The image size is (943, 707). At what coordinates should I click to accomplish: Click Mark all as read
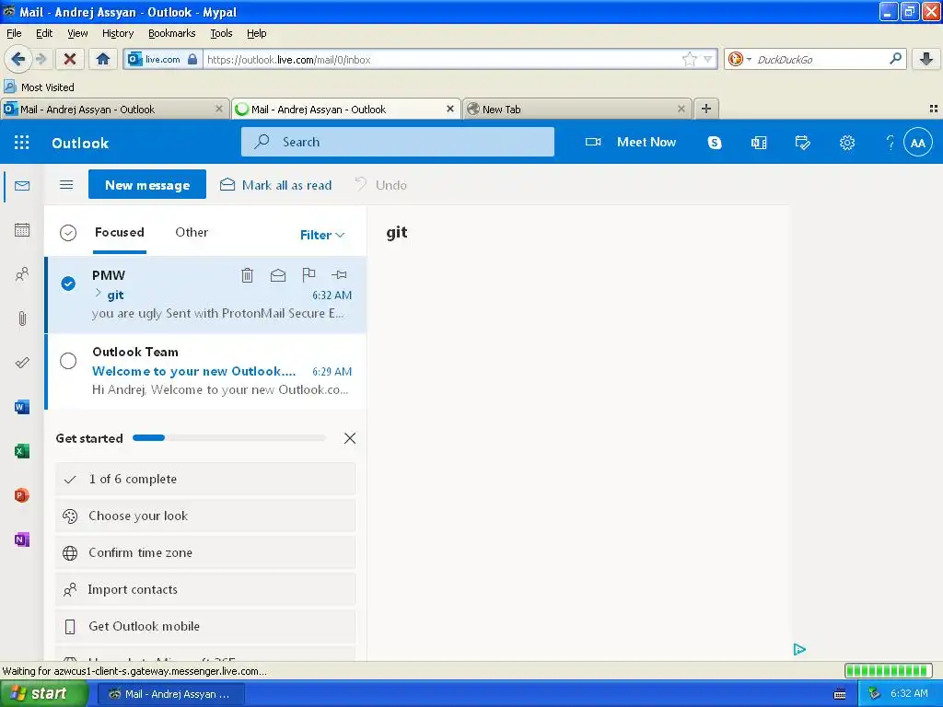pos(276,185)
